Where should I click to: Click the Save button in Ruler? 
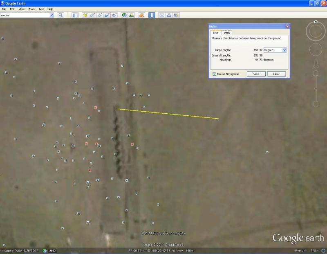pos(256,74)
